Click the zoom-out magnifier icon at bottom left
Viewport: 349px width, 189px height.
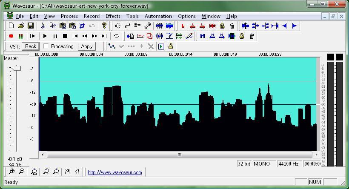point(21,172)
